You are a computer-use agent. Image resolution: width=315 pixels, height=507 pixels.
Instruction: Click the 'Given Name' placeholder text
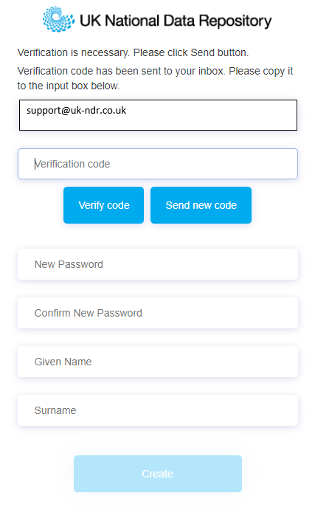(x=63, y=362)
